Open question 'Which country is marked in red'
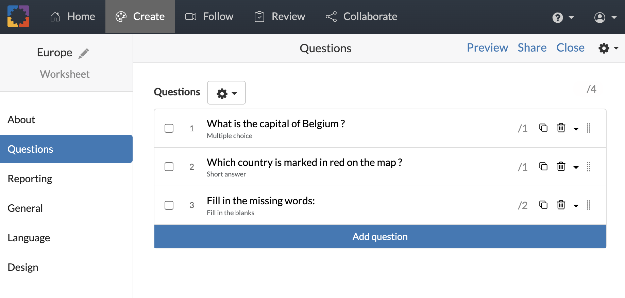 point(304,163)
